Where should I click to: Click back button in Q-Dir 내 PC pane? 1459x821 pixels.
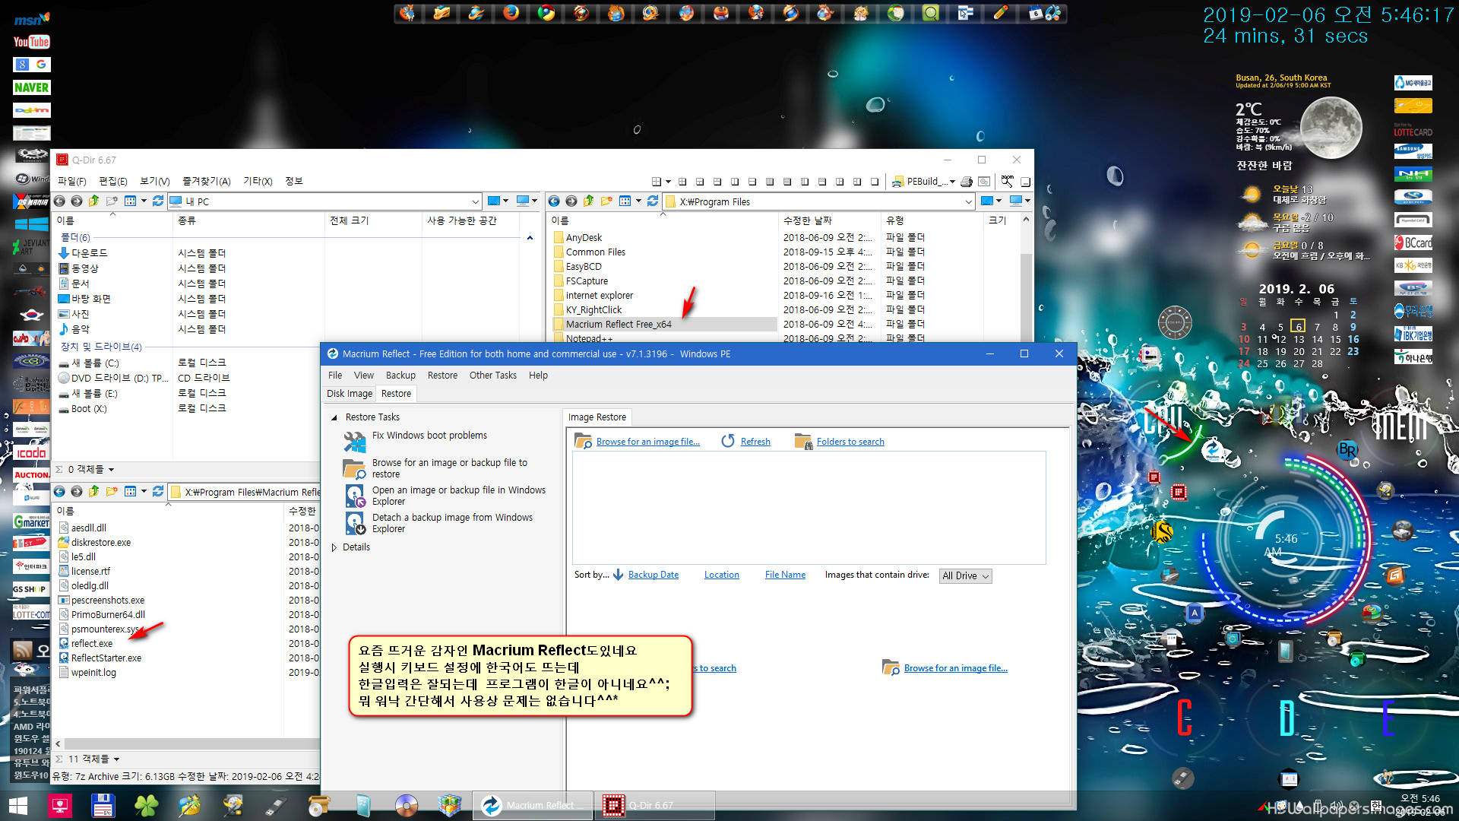click(x=59, y=201)
